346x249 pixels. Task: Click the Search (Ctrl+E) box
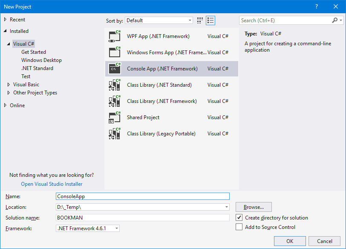[286, 21]
